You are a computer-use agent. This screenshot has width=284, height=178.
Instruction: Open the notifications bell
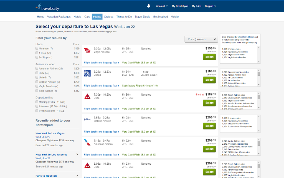[x=149, y=6]
